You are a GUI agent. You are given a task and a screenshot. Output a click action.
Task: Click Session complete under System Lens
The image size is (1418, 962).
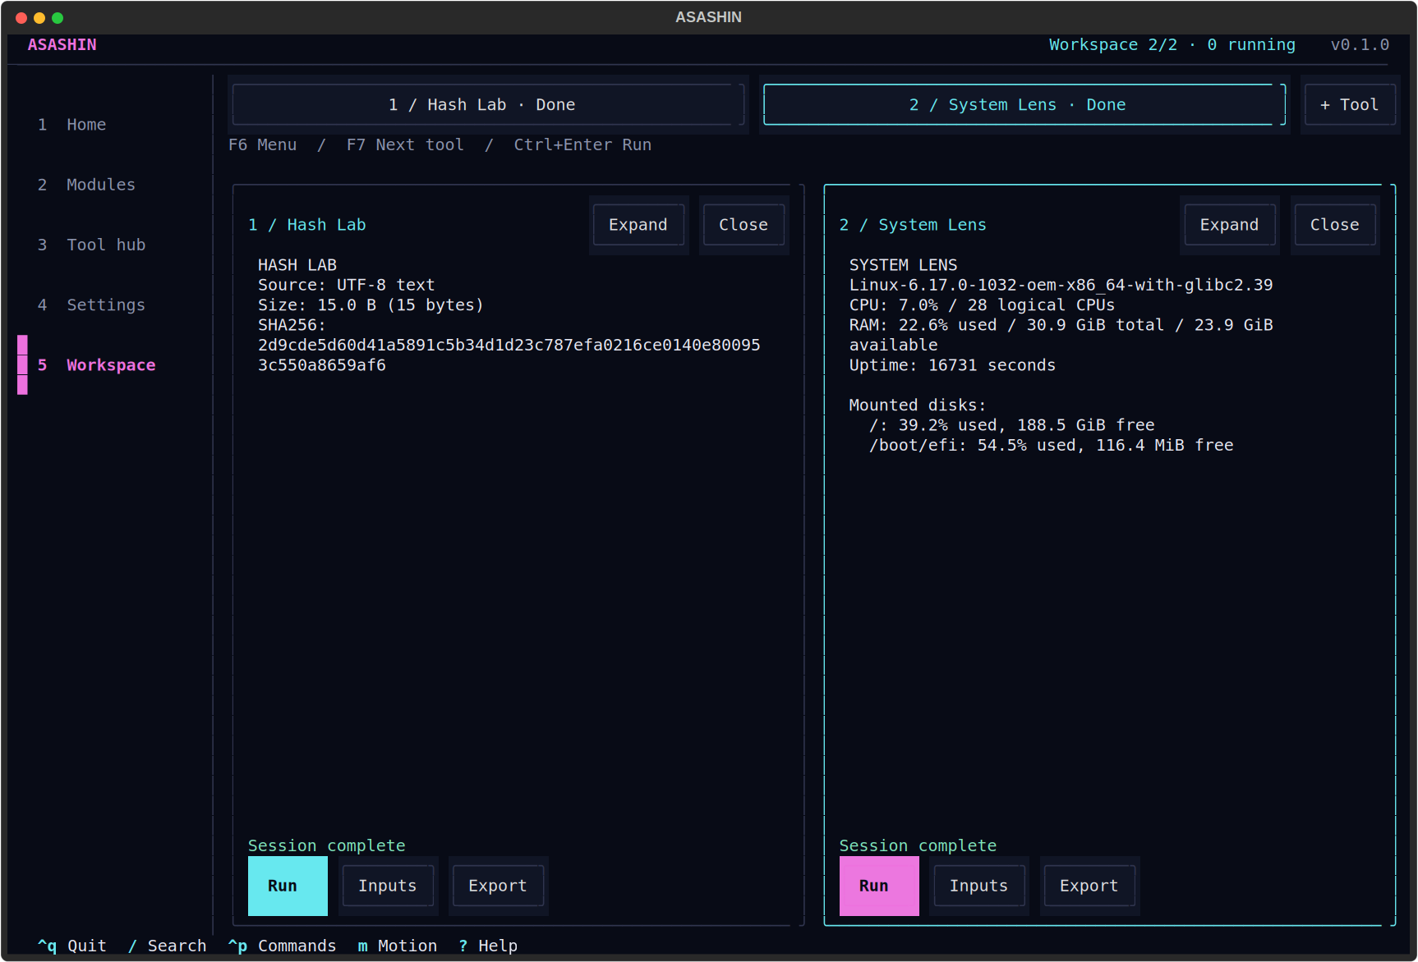pos(918,845)
